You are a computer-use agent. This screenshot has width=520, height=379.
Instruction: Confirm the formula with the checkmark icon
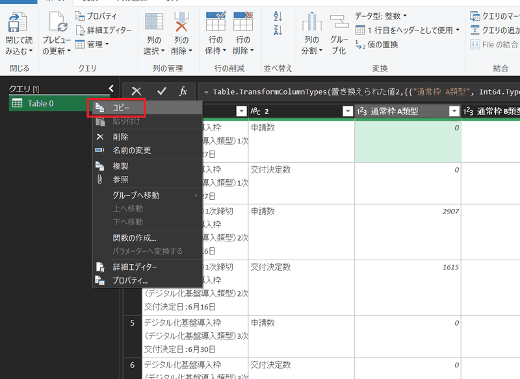point(161,92)
